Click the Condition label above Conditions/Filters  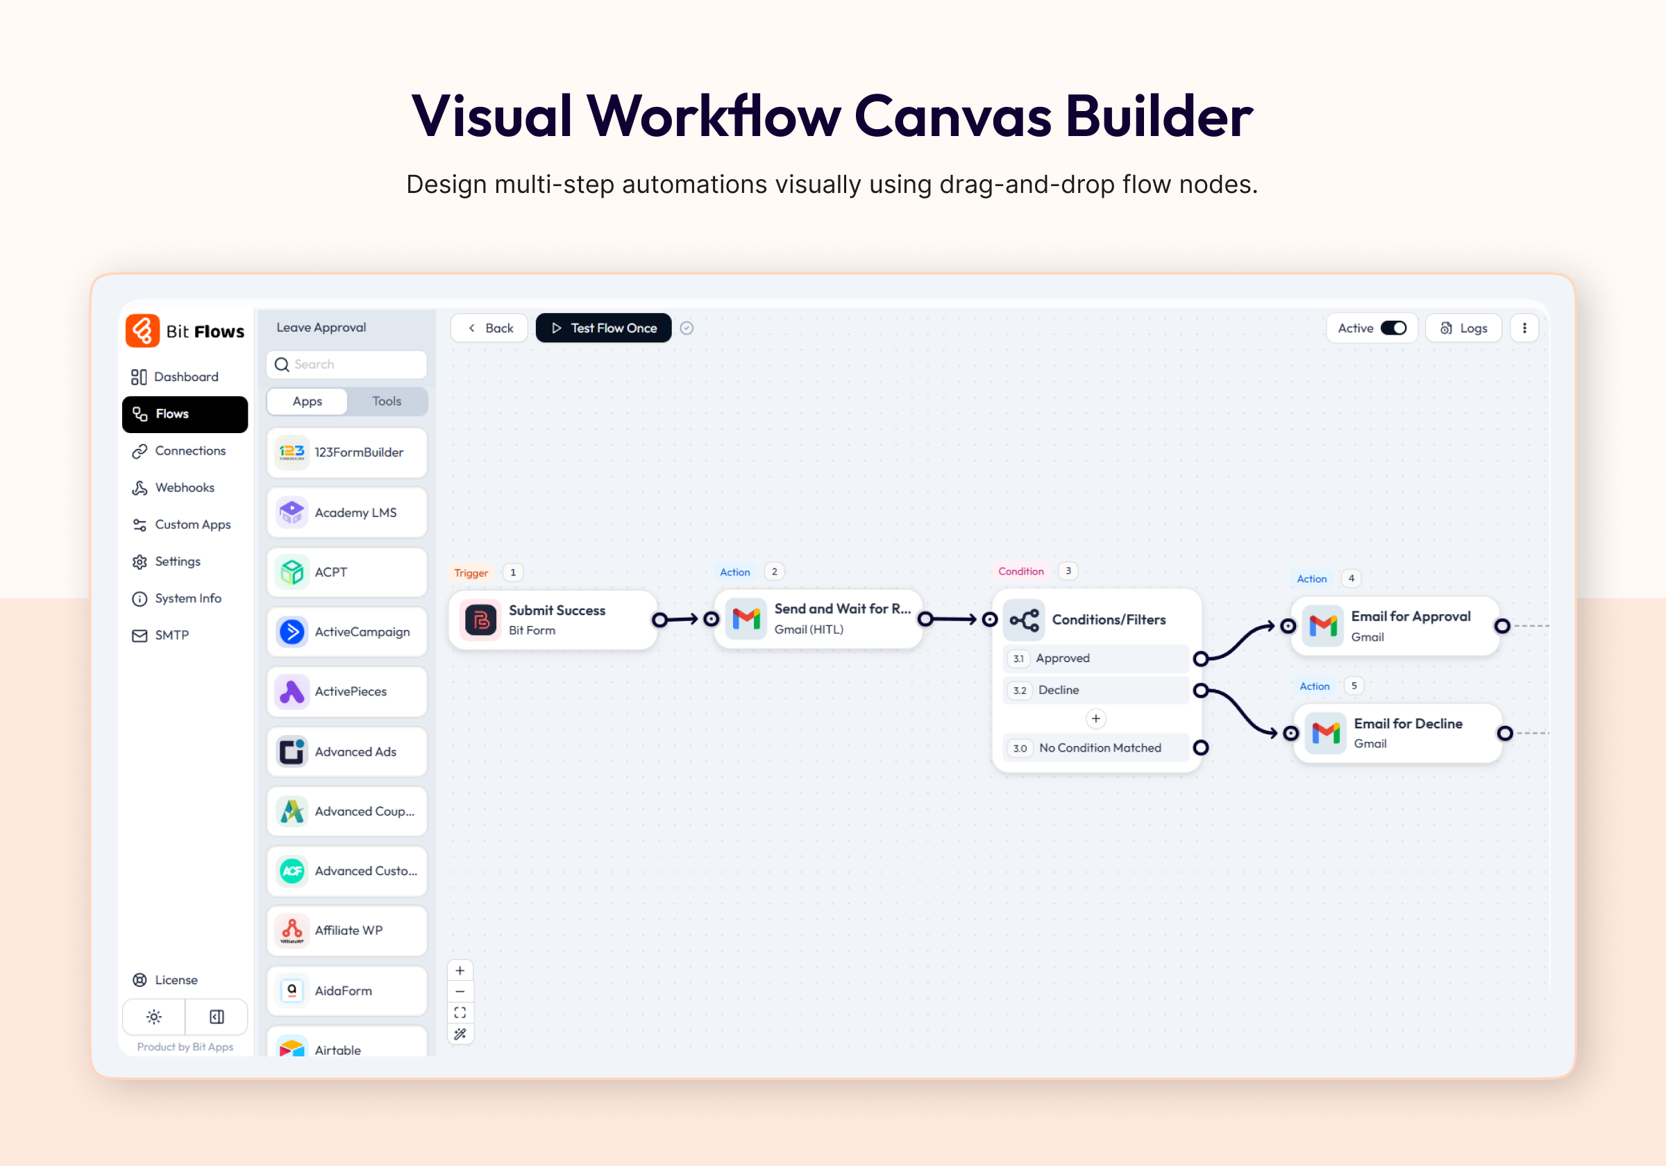[1020, 571]
